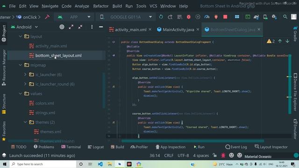Toggle the Resource Manager side tab
The height and width of the screenshot is (168, 299).
click(4, 67)
